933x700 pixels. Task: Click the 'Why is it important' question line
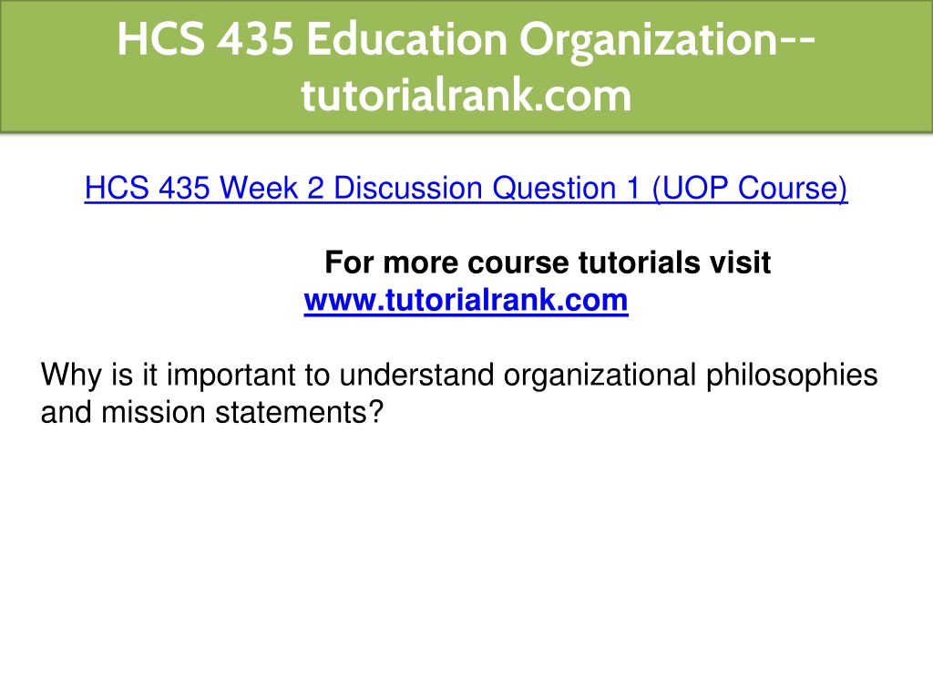point(459,376)
